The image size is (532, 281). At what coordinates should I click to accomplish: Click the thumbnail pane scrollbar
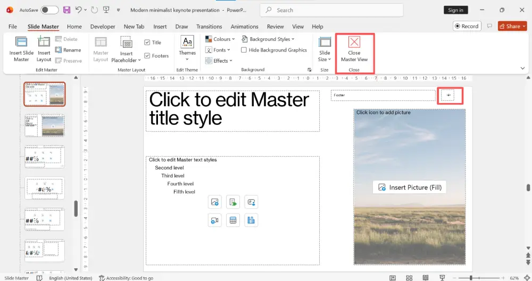[76, 208]
